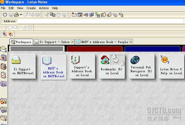Open the Actions menu
Screen dimensions: 185x125
[x=44, y=8]
